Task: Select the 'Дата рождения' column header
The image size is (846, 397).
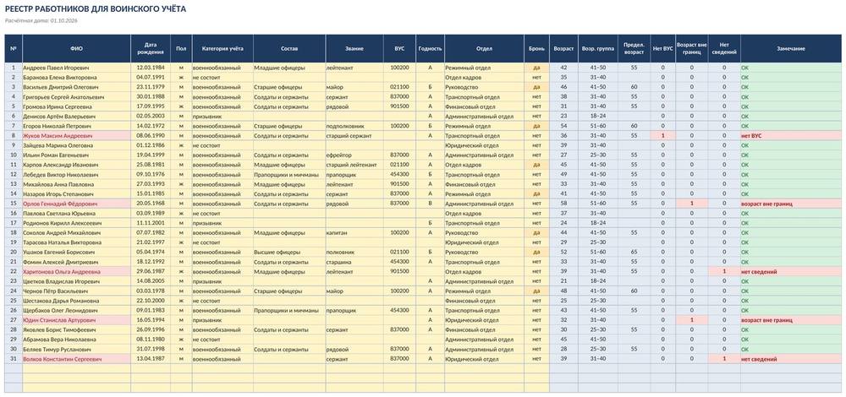Action: [151, 48]
